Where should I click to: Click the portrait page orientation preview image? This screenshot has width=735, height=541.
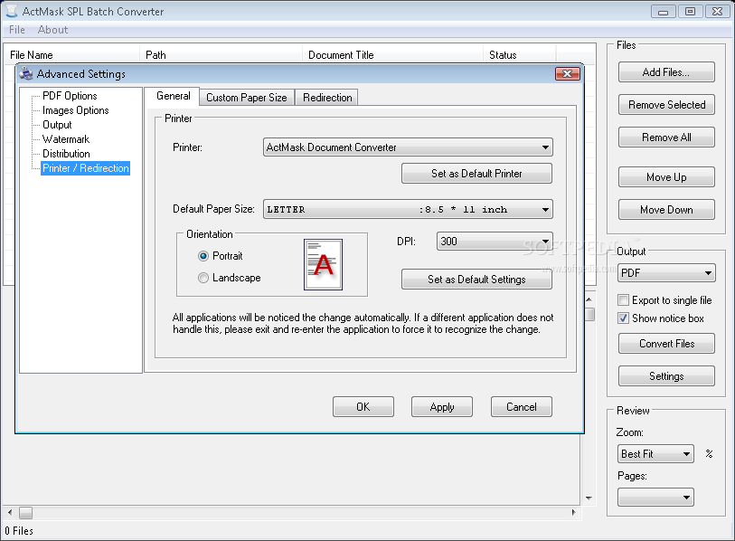click(323, 265)
